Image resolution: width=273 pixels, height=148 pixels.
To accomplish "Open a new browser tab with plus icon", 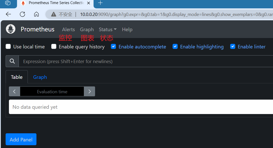I will [100, 3].
